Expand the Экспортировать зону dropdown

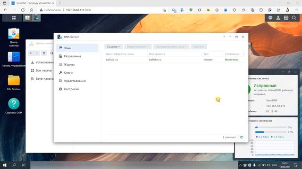(x=171, y=47)
